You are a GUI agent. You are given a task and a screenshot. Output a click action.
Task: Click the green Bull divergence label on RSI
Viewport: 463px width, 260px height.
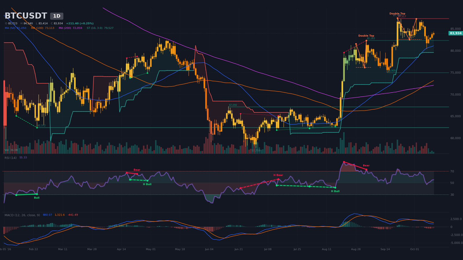click(x=37, y=198)
